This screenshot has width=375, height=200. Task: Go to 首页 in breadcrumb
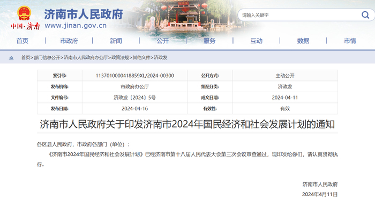pos(26,57)
